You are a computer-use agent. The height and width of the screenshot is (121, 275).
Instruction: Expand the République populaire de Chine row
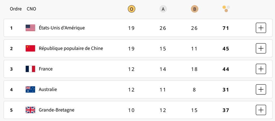[x=261, y=49]
